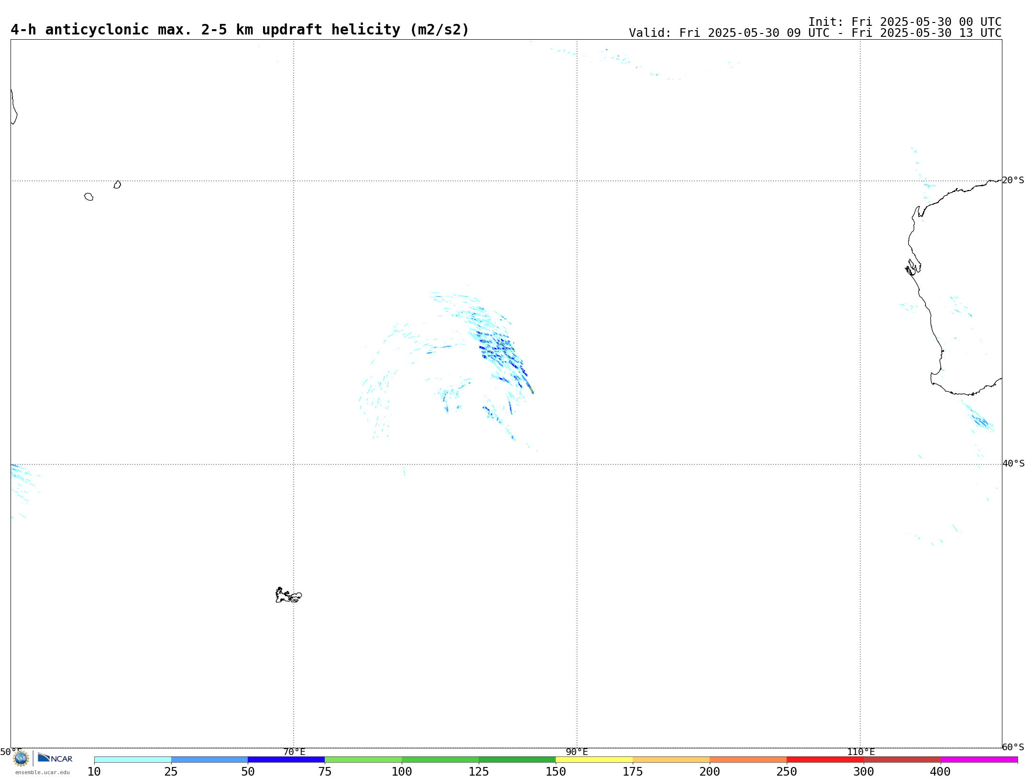
Task: Click the colorbar tick label 125
Action: [479, 771]
